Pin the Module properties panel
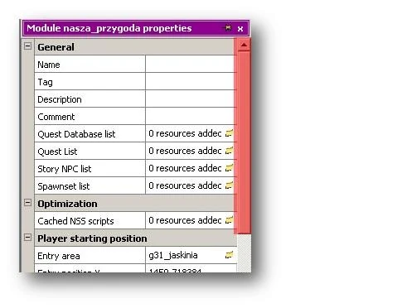Screen dimensions: 397x308 tap(228, 28)
